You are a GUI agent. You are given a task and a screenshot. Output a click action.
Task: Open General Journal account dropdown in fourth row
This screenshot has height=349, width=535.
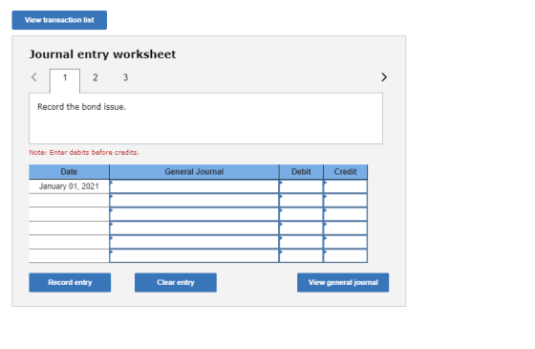coord(194,229)
